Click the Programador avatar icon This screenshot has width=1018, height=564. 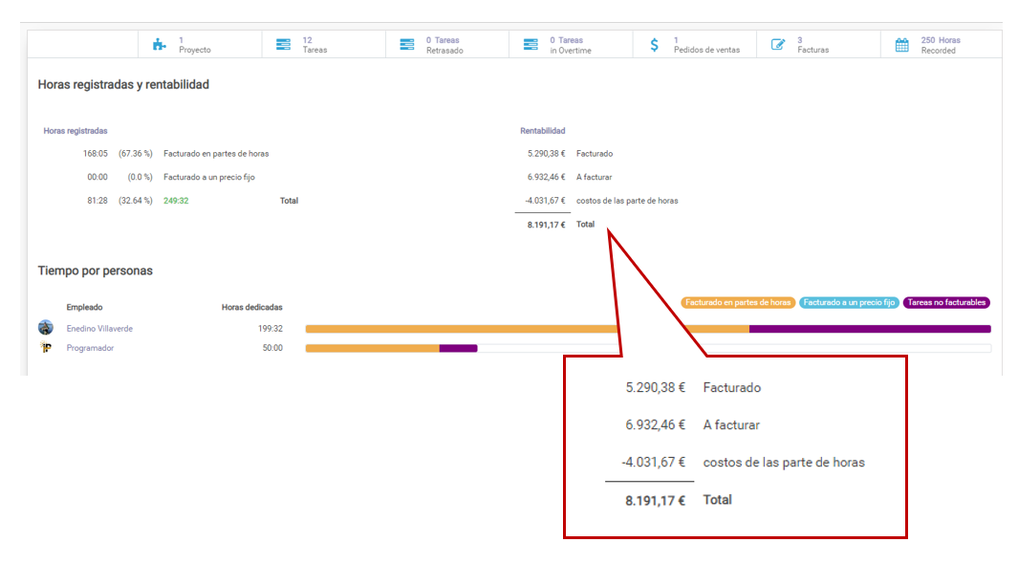(x=46, y=348)
